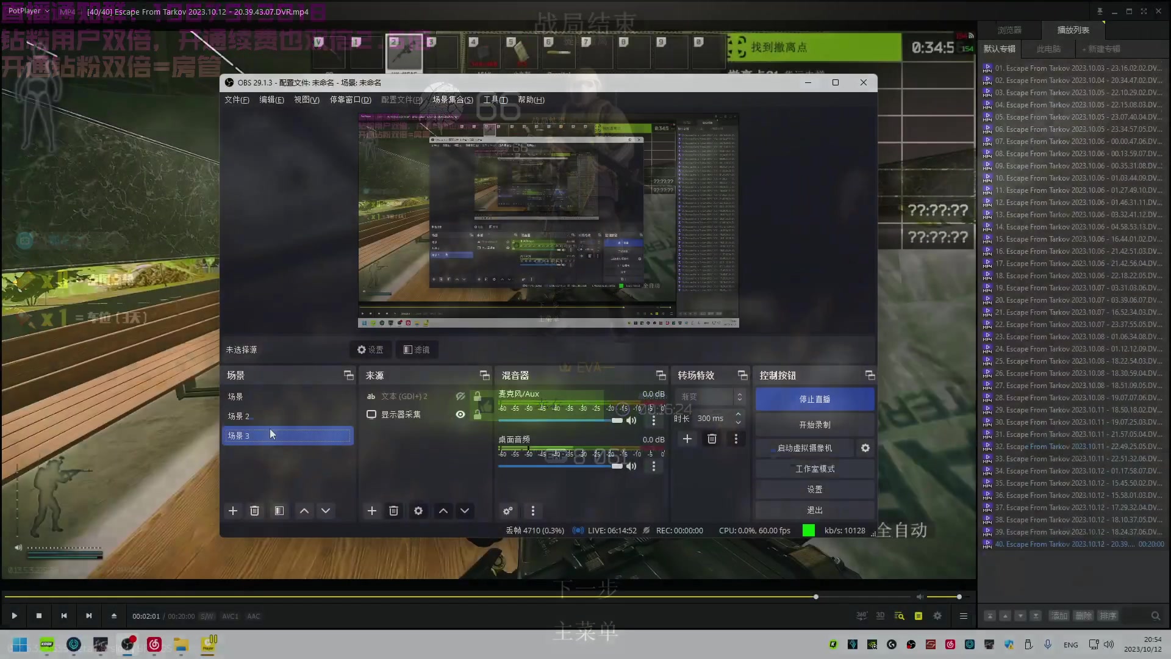Decrease transition duration stepper down
Viewport: 1171px width, 659px height.
click(x=739, y=422)
